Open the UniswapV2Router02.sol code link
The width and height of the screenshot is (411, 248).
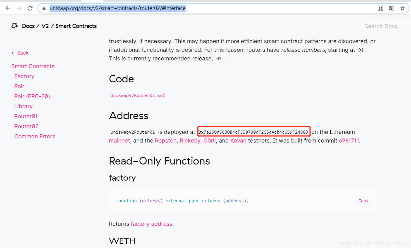(x=138, y=95)
